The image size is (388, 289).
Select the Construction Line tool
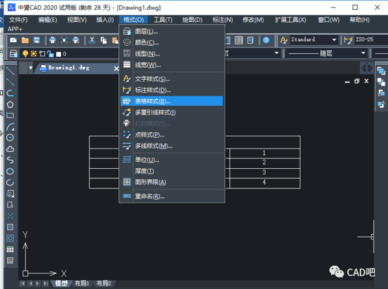point(10,82)
